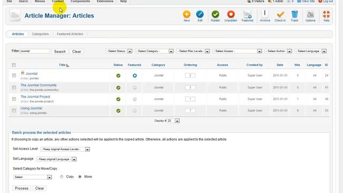Viewport: 343px width, 193px height.
Task: Click the Trash toolbar icon
Action: [294, 16]
